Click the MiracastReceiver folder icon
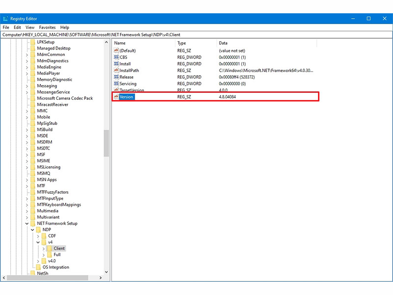The image size is (393, 295). [x=33, y=105]
